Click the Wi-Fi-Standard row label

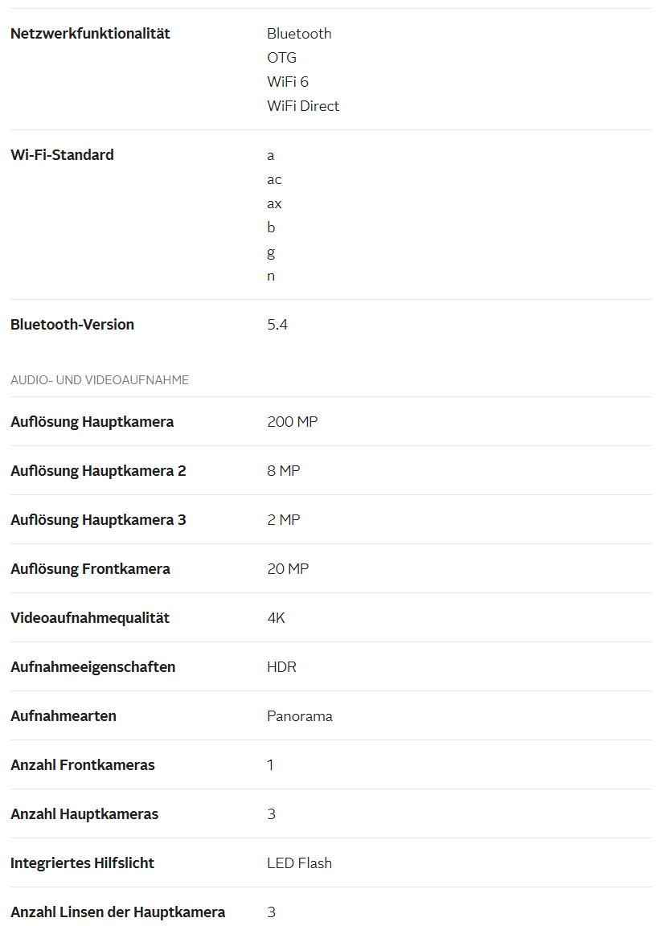(x=62, y=154)
